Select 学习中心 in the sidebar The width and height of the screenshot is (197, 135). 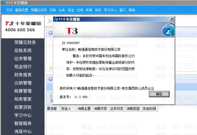point(23,115)
